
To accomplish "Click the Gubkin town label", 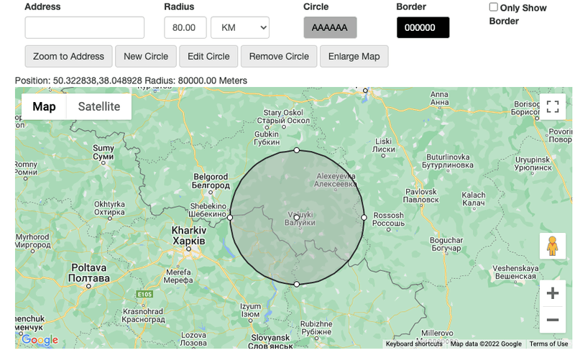I will tap(267, 138).
